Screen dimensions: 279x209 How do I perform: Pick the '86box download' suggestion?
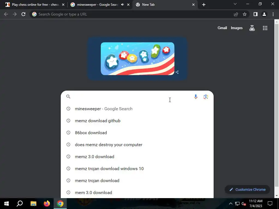pyautogui.click(x=137, y=133)
